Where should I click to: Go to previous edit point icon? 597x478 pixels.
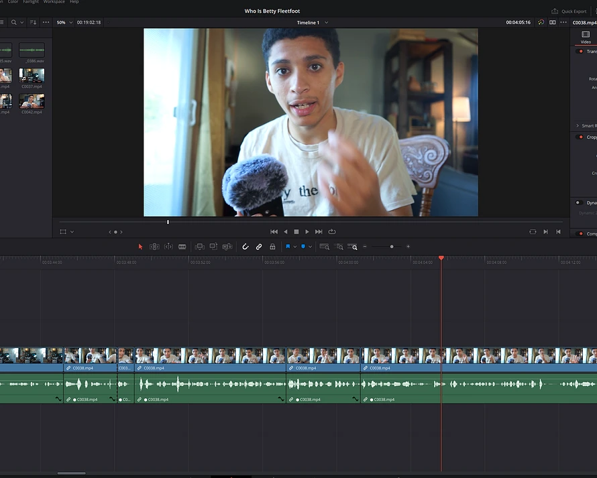tap(559, 232)
